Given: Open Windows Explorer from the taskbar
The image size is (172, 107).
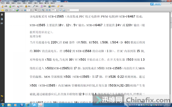Looking at the screenshot, I should point(9,105).
